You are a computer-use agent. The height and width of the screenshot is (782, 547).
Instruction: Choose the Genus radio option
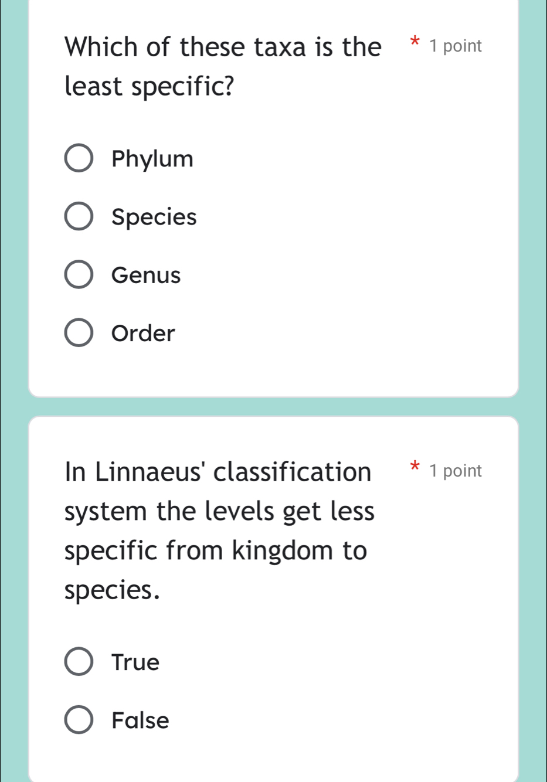pyautogui.click(x=78, y=275)
